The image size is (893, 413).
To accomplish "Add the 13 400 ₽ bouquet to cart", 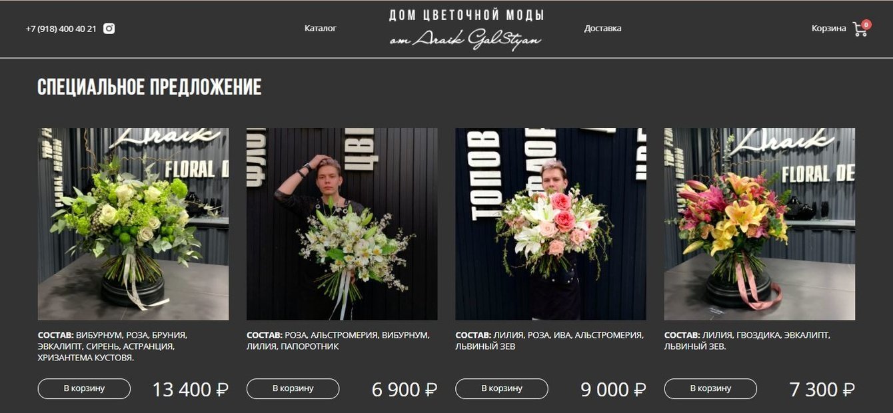I will coord(84,388).
